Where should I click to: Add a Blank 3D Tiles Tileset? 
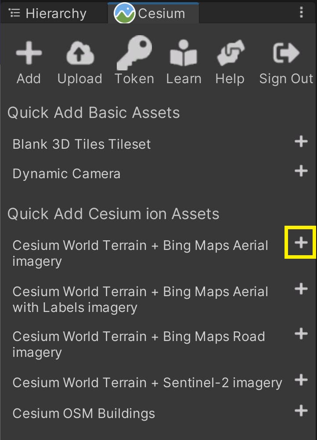301,142
